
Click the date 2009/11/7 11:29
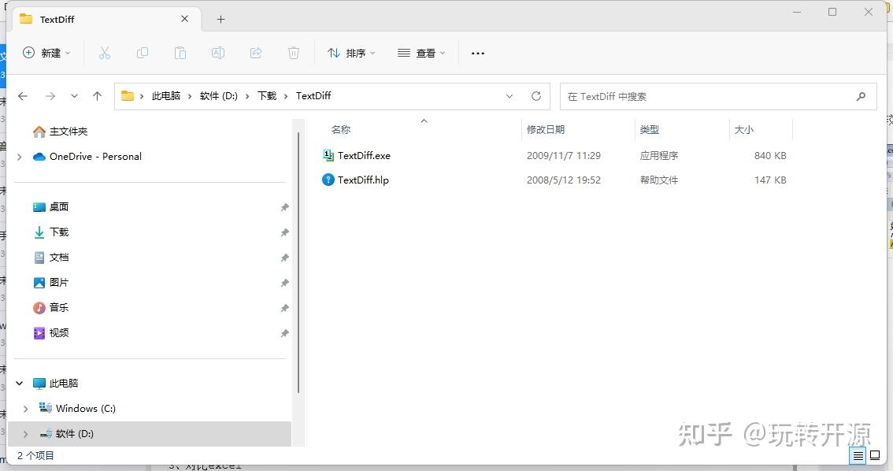tap(564, 155)
